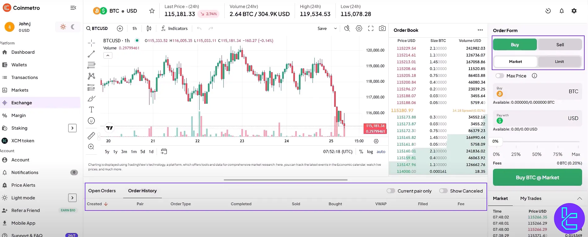Choose Limit order type
588x237 pixels.
pos(560,62)
